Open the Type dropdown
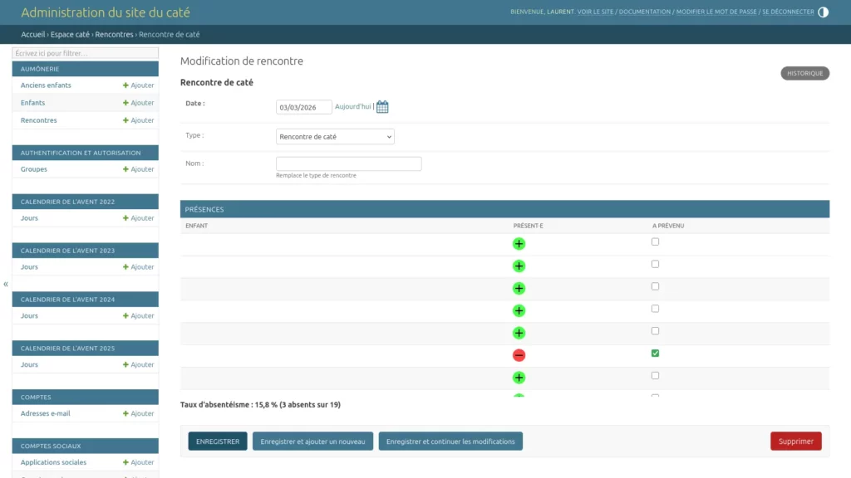 click(334, 136)
